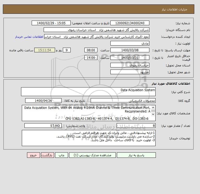Click the Data Acquisition System description box
Screen dimensions: 200x194
point(88,92)
